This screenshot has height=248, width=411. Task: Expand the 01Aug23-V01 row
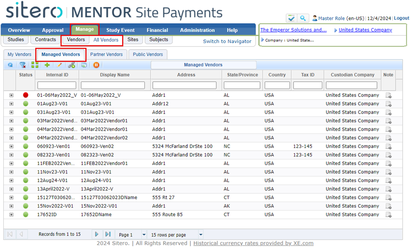[x=11, y=104]
